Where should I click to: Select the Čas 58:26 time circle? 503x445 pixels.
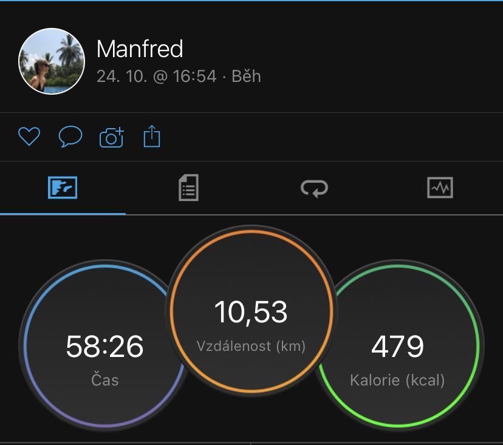click(104, 344)
